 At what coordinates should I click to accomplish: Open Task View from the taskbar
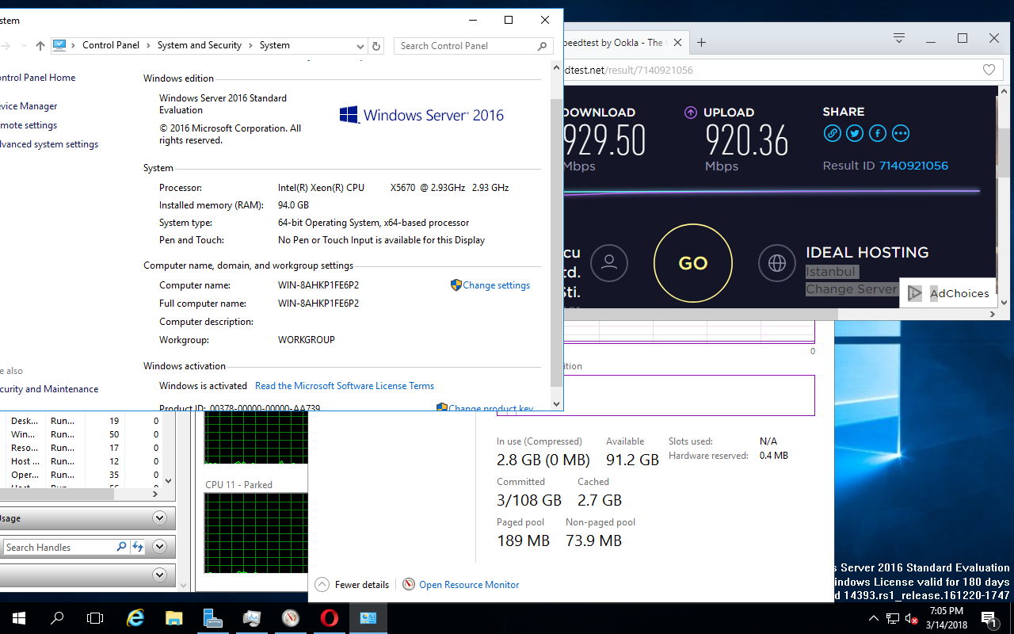95,618
